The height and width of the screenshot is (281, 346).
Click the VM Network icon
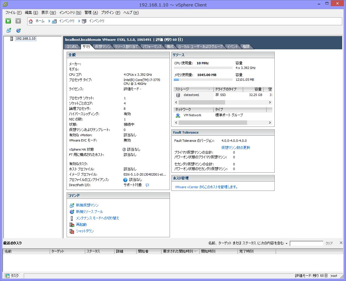click(178, 115)
